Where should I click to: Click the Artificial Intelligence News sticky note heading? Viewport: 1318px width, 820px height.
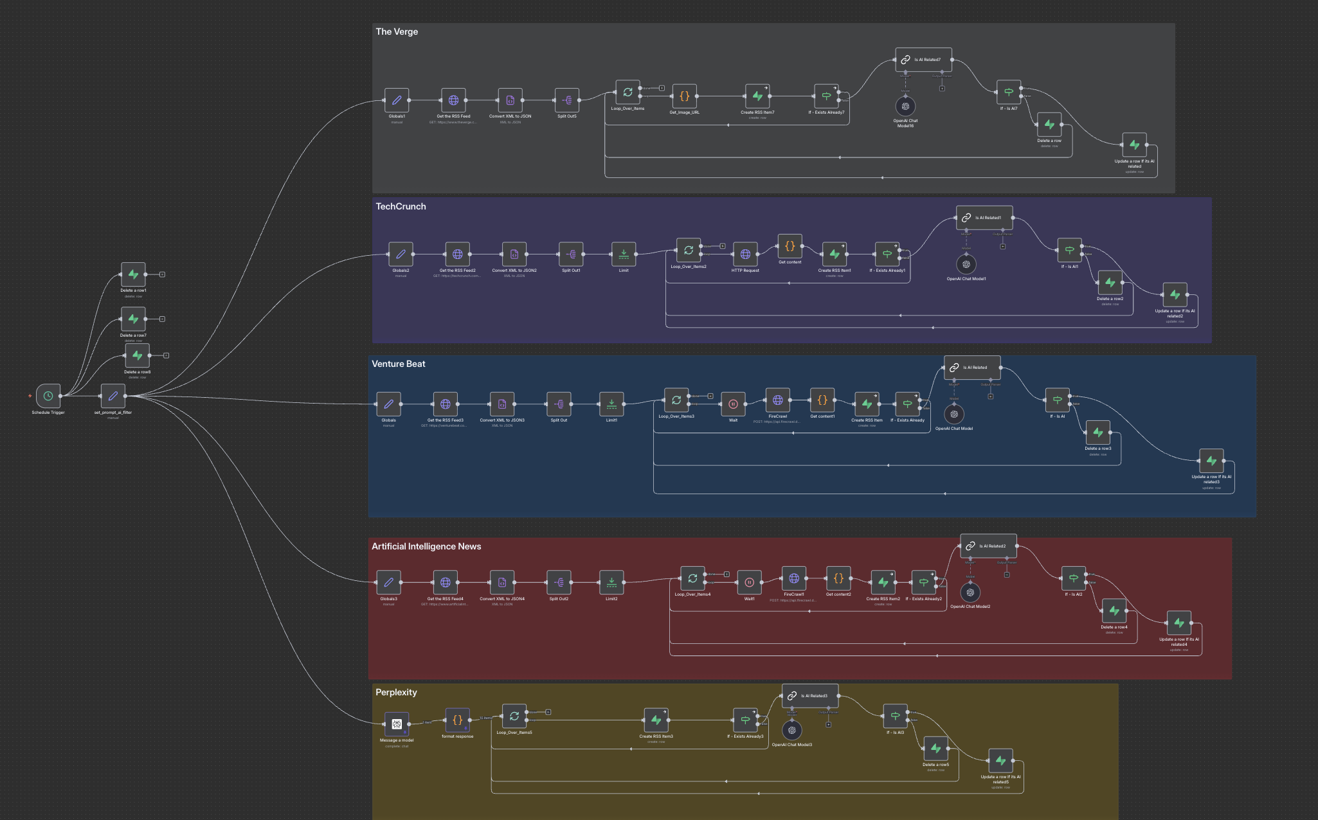(x=426, y=546)
